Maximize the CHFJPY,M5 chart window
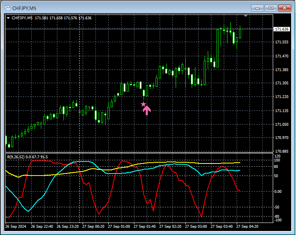Screen dimensions: 296x235 (271, 8)
